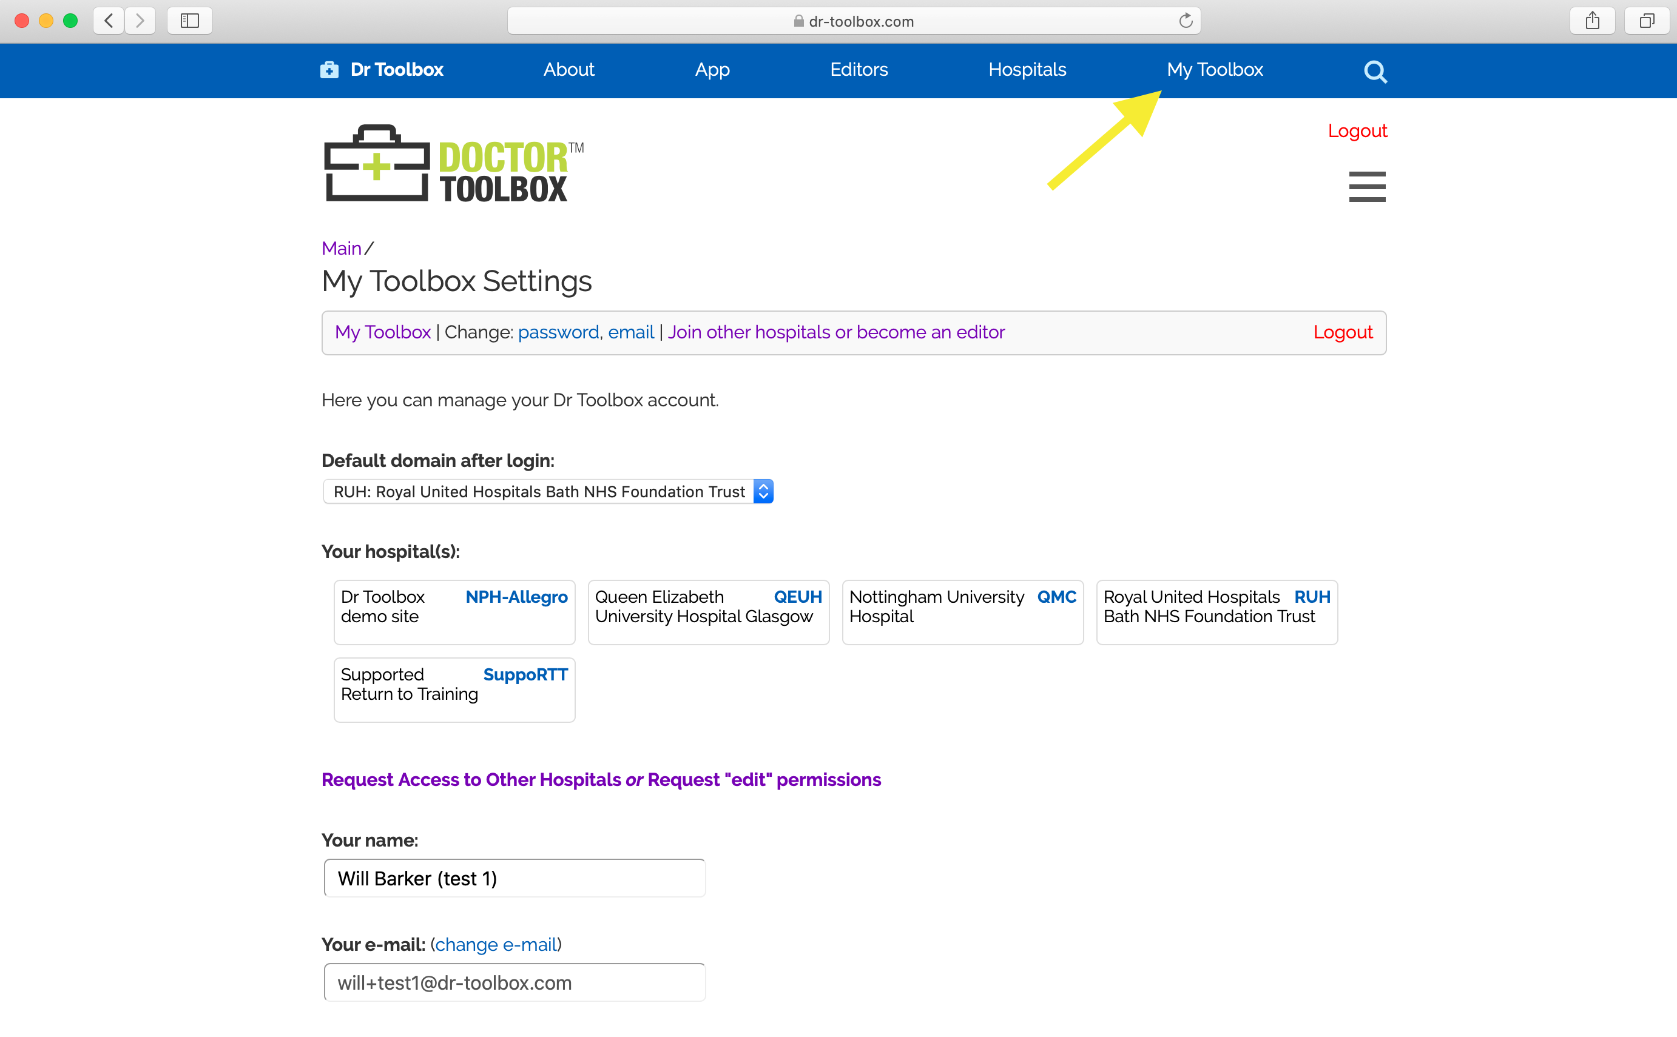
Task: Go back with browser back arrow
Action: [x=109, y=21]
